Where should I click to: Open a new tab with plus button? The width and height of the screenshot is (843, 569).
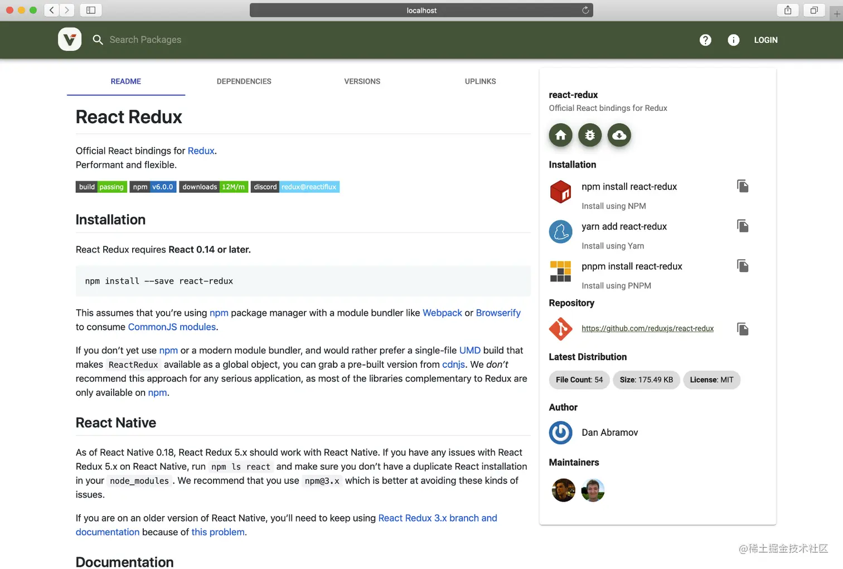click(x=836, y=13)
